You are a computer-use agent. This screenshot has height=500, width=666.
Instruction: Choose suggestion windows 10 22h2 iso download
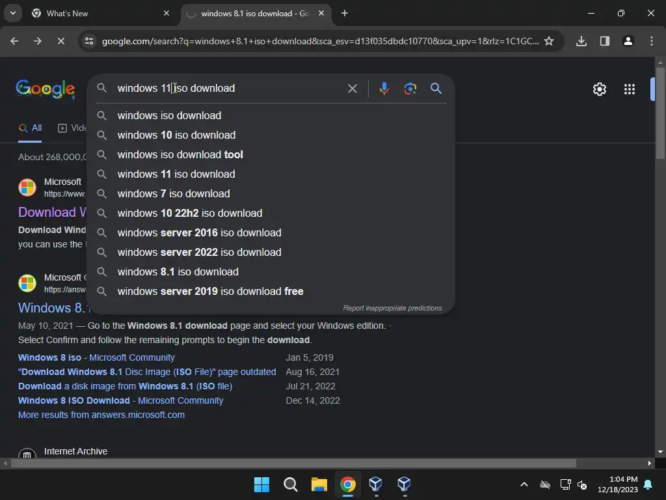point(271,213)
